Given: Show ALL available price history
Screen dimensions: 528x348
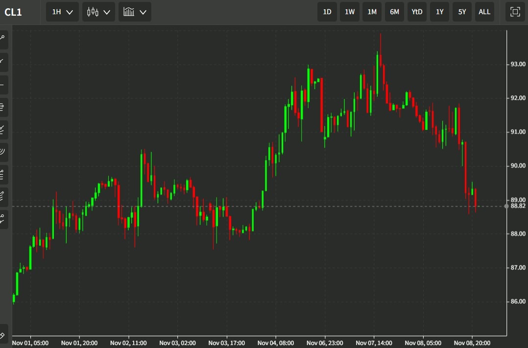Looking at the screenshot, I should tap(484, 12).
